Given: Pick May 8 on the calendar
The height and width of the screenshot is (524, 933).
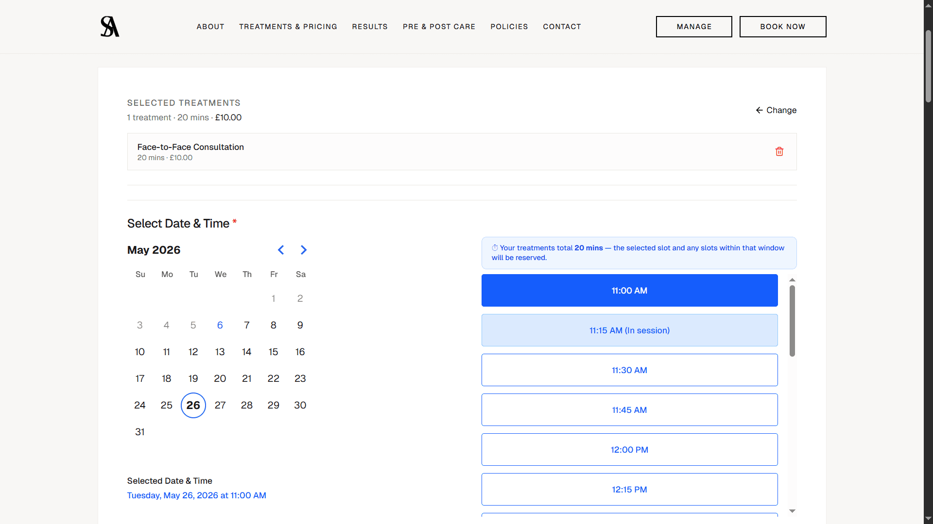Looking at the screenshot, I should pyautogui.click(x=274, y=325).
